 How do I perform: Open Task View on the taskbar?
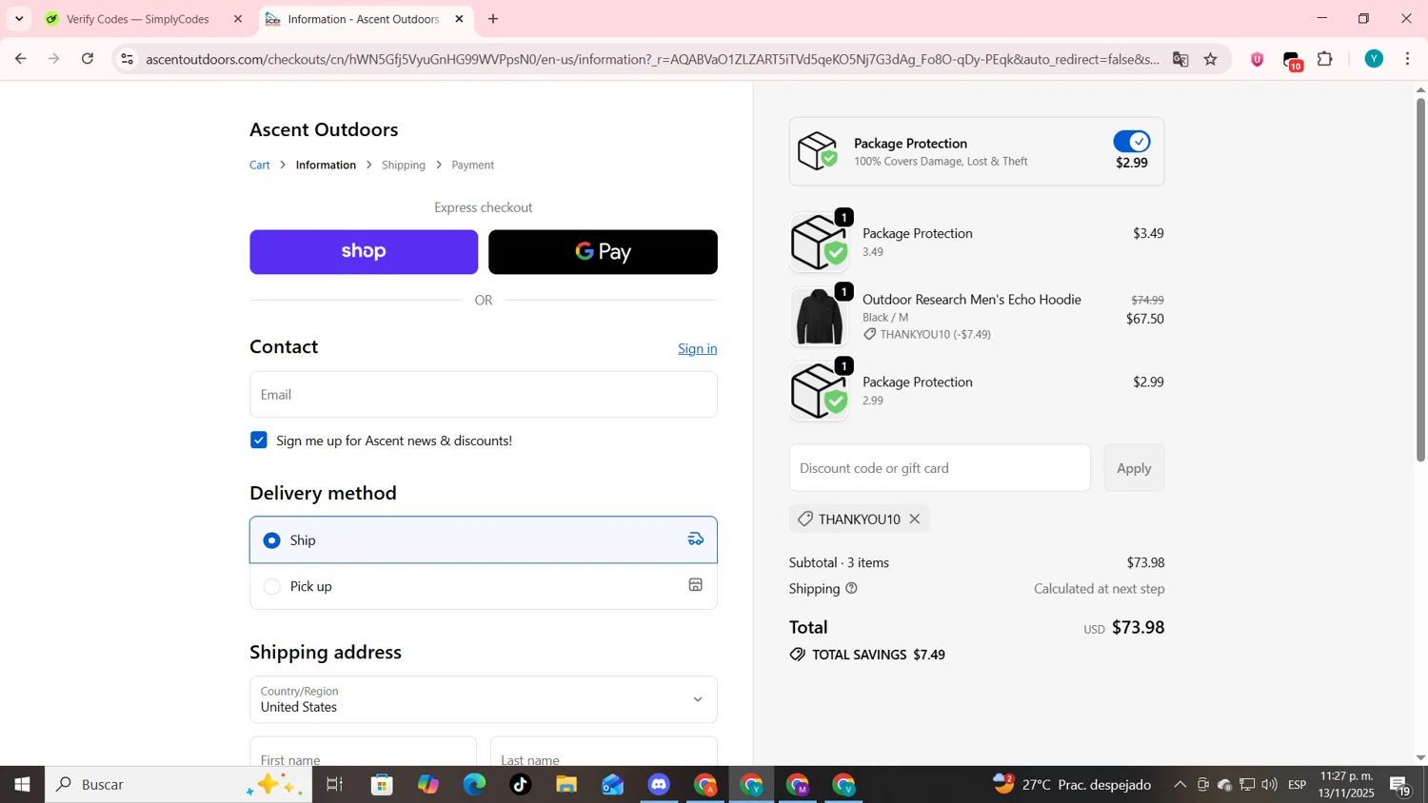click(335, 785)
